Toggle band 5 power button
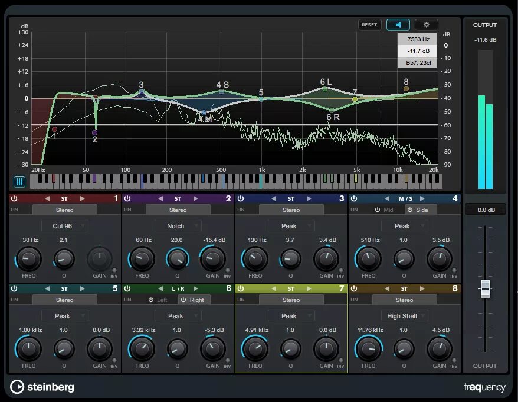Image resolution: width=518 pixels, height=402 pixels. tap(14, 288)
